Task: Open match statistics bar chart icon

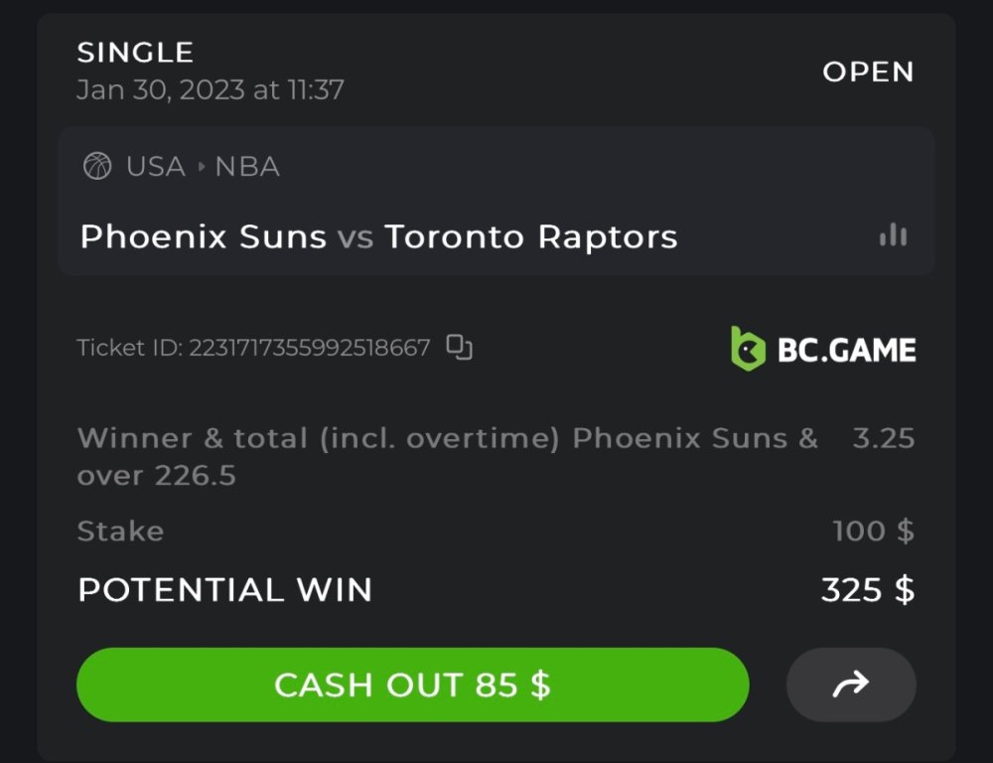Action: point(893,235)
